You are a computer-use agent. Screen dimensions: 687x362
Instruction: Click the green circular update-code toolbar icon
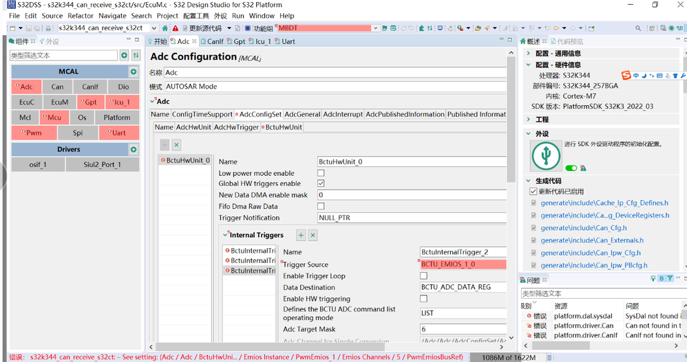(394, 28)
